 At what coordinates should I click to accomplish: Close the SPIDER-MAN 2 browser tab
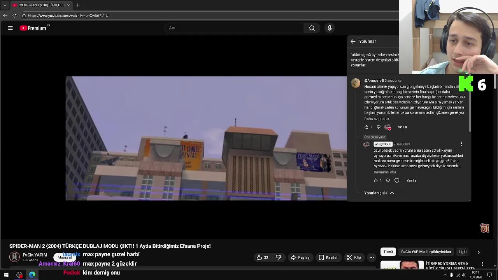[68, 5]
